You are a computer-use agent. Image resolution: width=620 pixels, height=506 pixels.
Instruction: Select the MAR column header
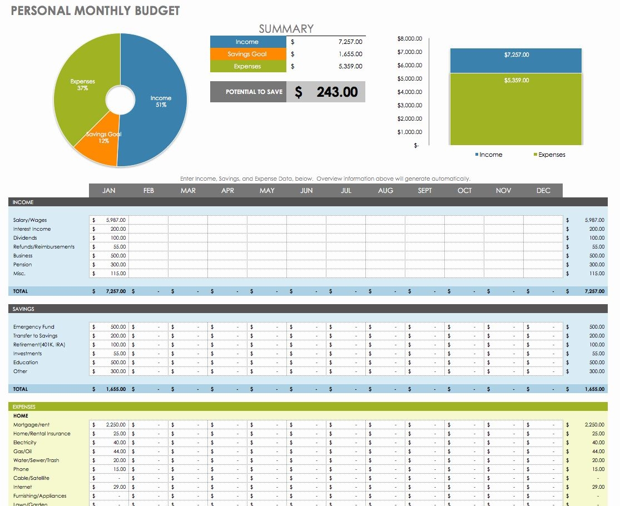(188, 191)
